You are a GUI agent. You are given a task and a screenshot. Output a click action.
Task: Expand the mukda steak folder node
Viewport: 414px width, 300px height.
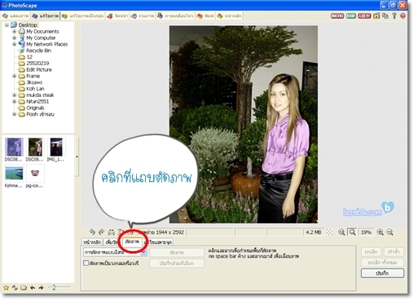tap(15, 95)
